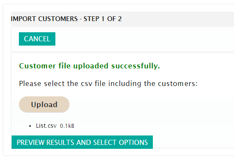The width and height of the screenshot is (234, 160).
Task: Click the bullet beside List.csv
Action: tap(30, 126)
